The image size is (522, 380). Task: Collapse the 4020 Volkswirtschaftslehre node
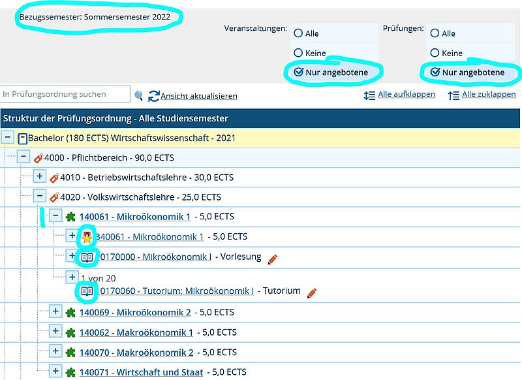point(39,196)
